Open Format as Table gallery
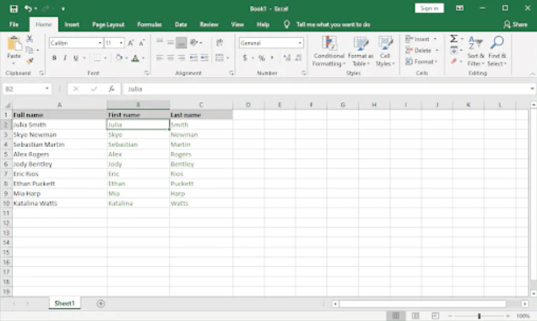The width and height of the screenshot is (537, 321). click(361, 51)
